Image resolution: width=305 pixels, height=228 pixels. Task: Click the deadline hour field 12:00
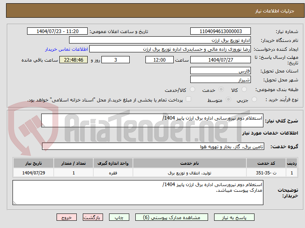pyautogui.click(x=160, y=60)
